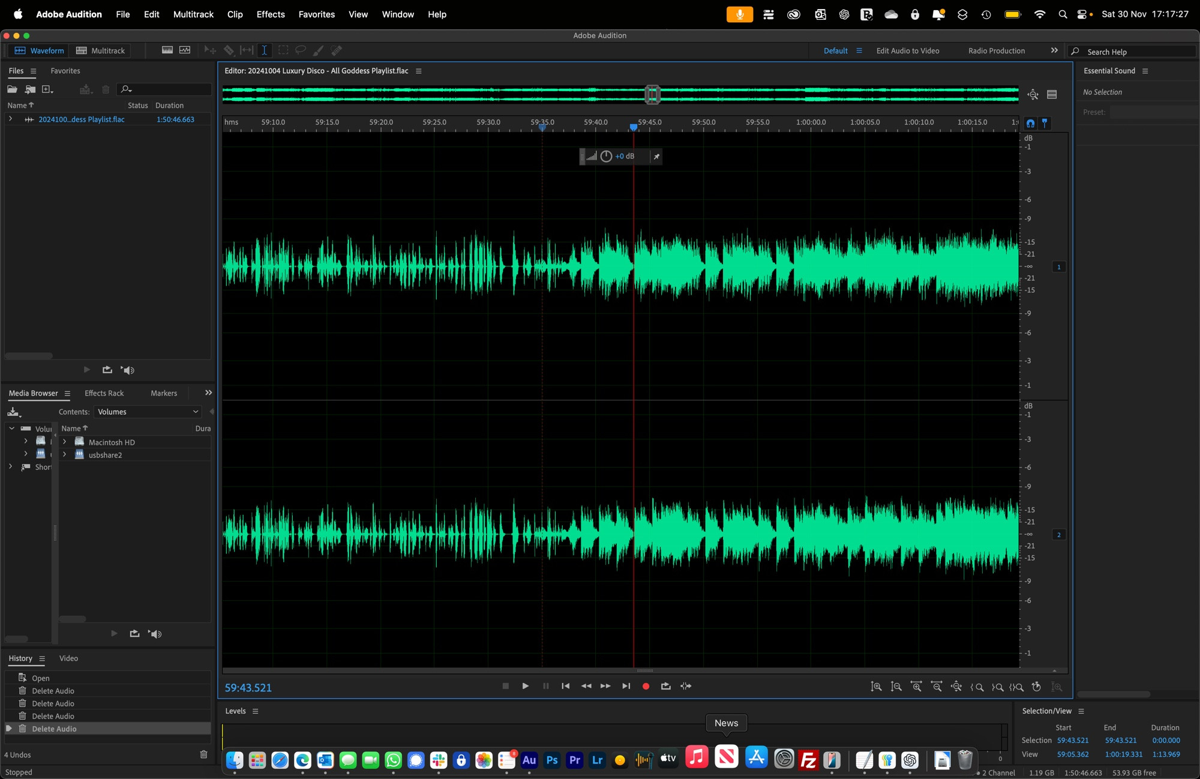The height and width of the screenshot is (779, 1200).
Task: Click Fast Forward button
Action: point(605,686)
